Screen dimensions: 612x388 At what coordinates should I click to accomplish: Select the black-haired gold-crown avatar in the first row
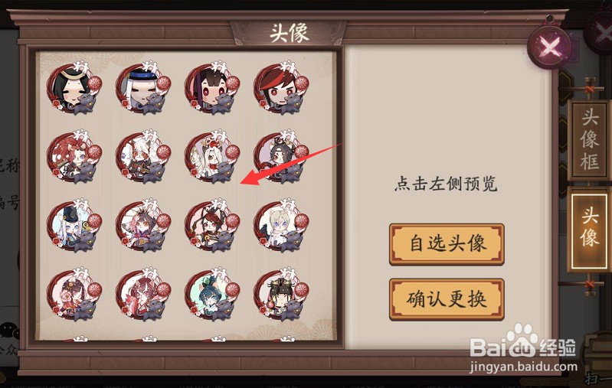74,88
